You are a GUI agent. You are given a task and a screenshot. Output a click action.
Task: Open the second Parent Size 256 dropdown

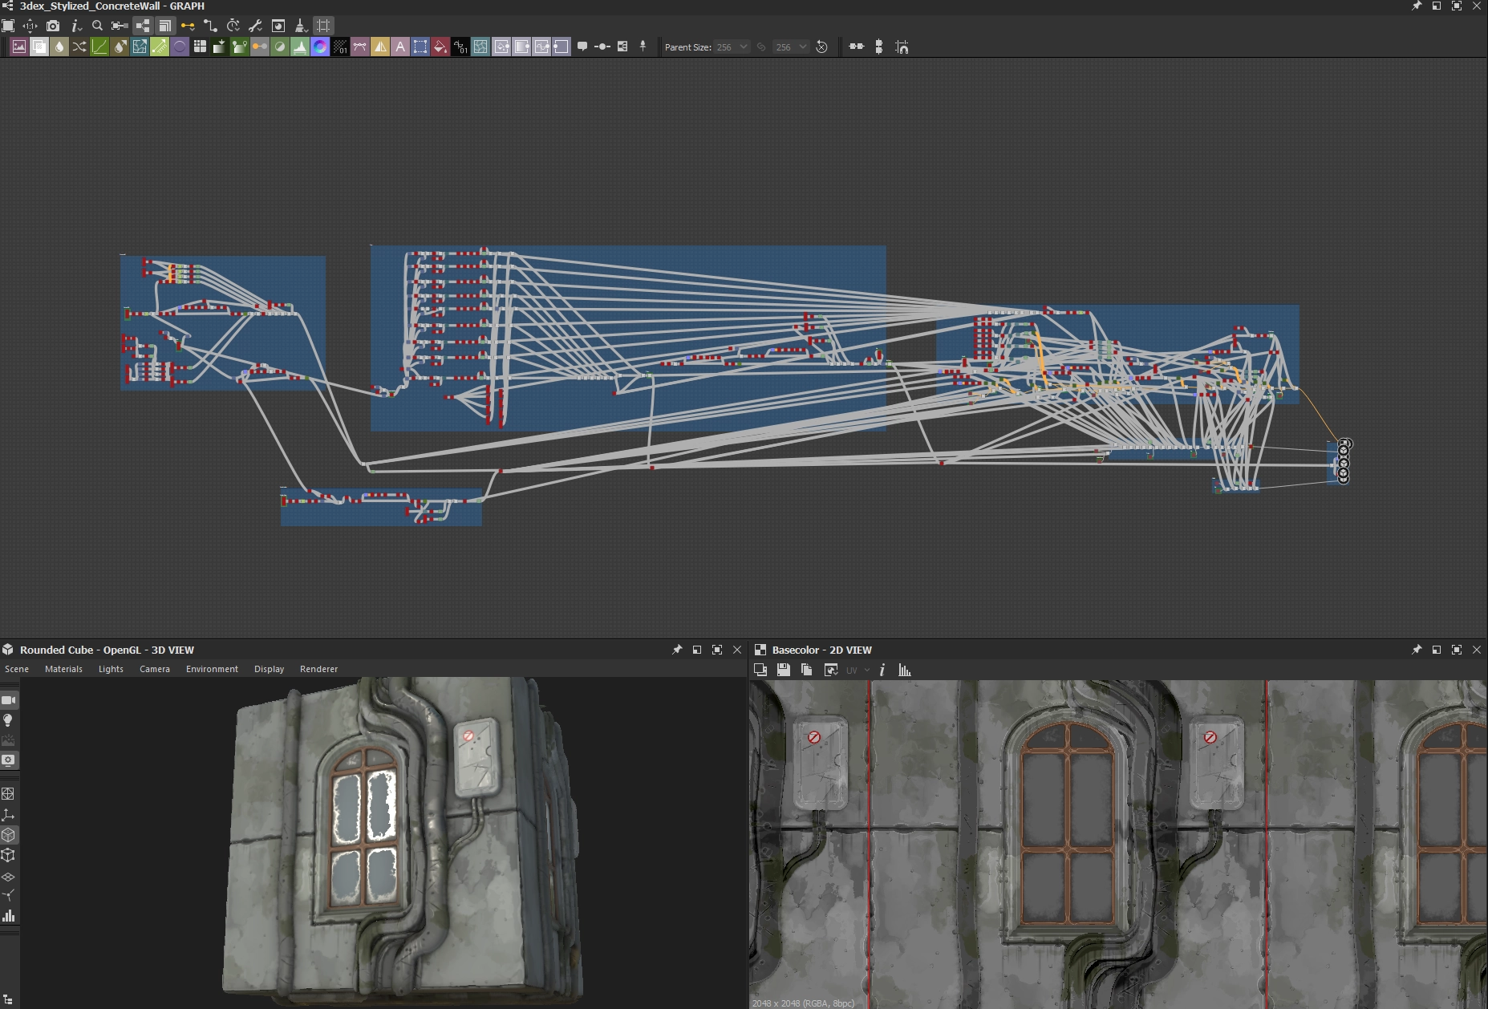tap(791, 47)
